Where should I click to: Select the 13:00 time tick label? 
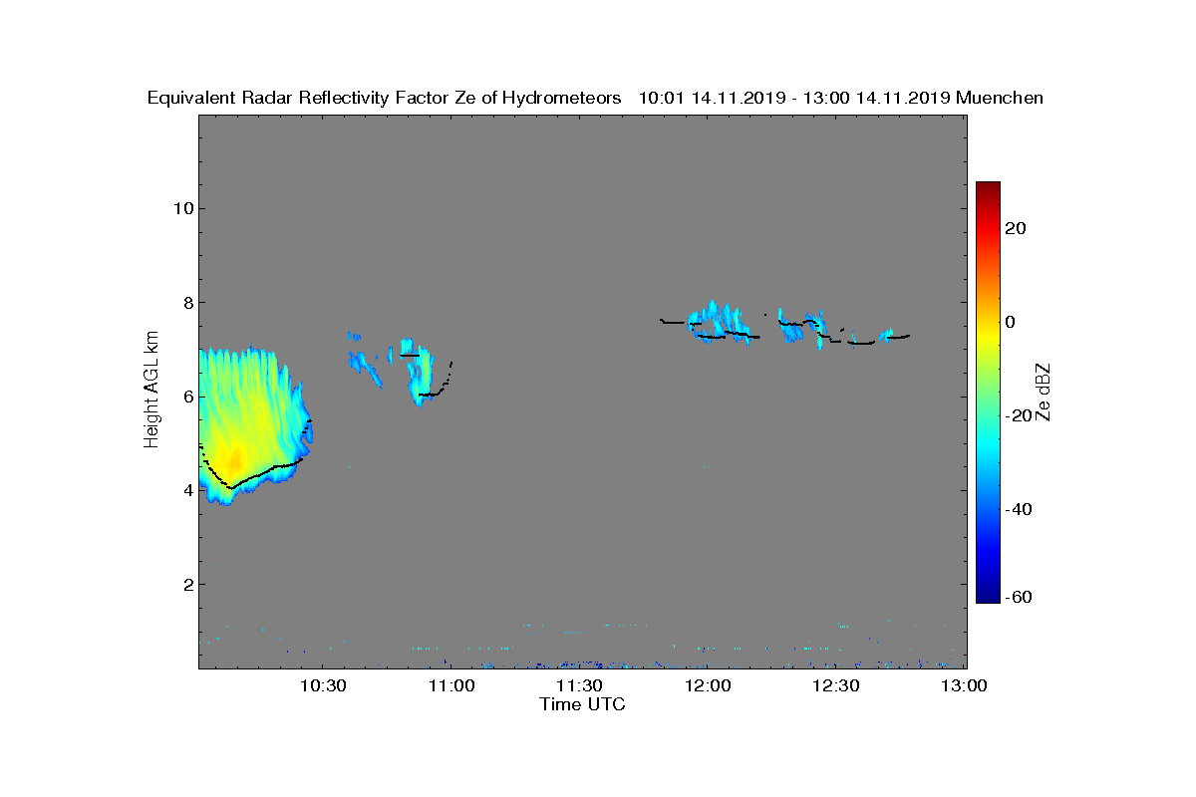964,685
